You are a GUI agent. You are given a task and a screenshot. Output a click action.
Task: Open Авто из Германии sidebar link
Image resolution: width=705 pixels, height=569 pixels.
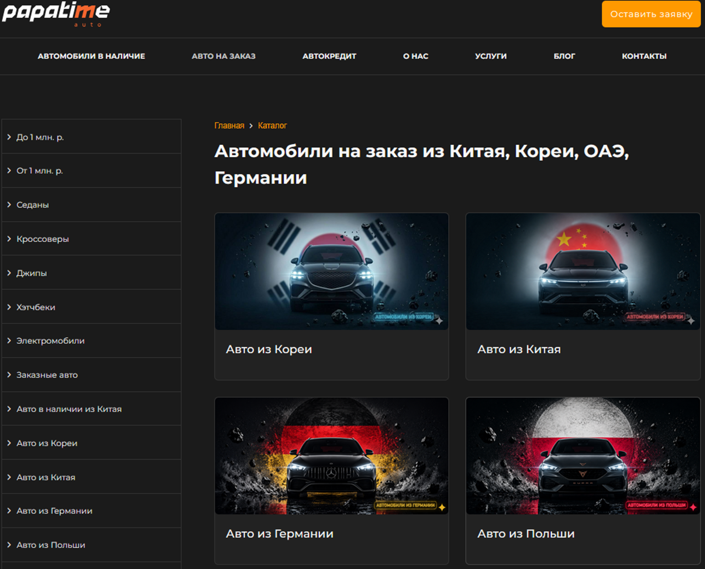[x=55, y=510]
